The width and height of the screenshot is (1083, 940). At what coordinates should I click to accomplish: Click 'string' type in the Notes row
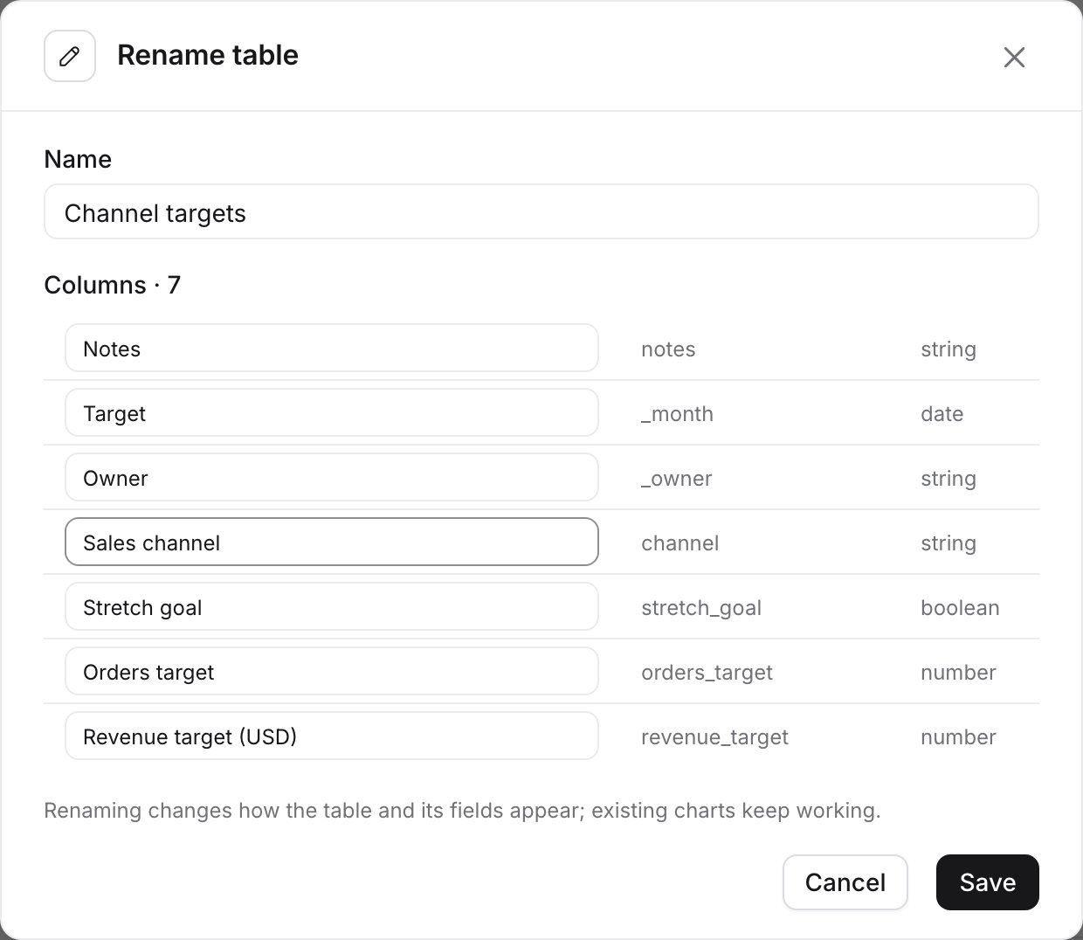point(948,349)
